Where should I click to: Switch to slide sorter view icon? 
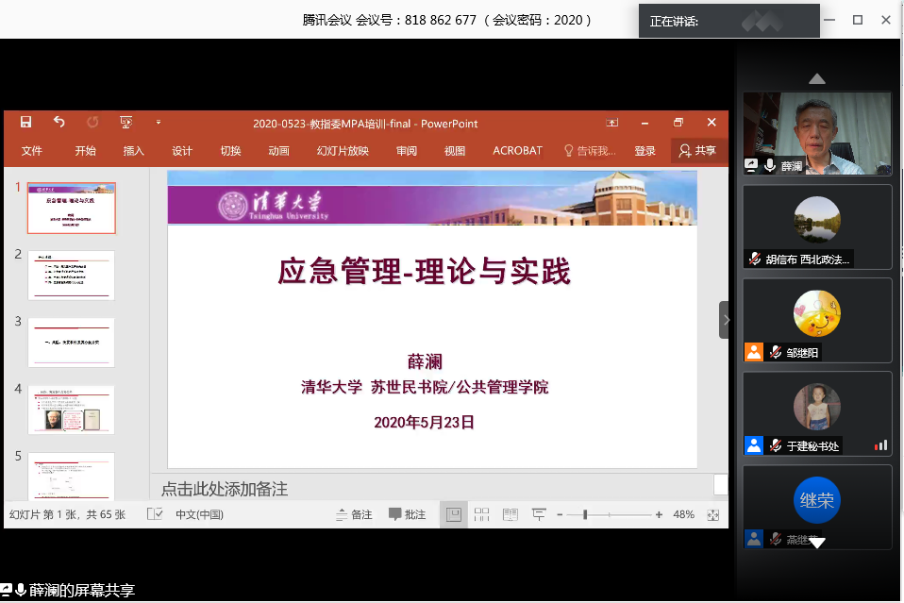[x=481, y=514]
